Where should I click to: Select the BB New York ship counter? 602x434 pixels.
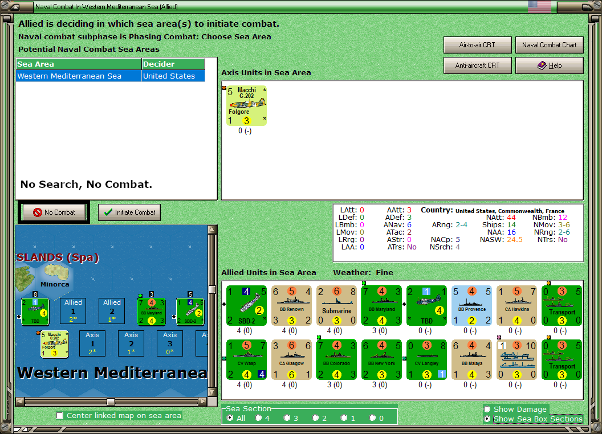(381, 359)
